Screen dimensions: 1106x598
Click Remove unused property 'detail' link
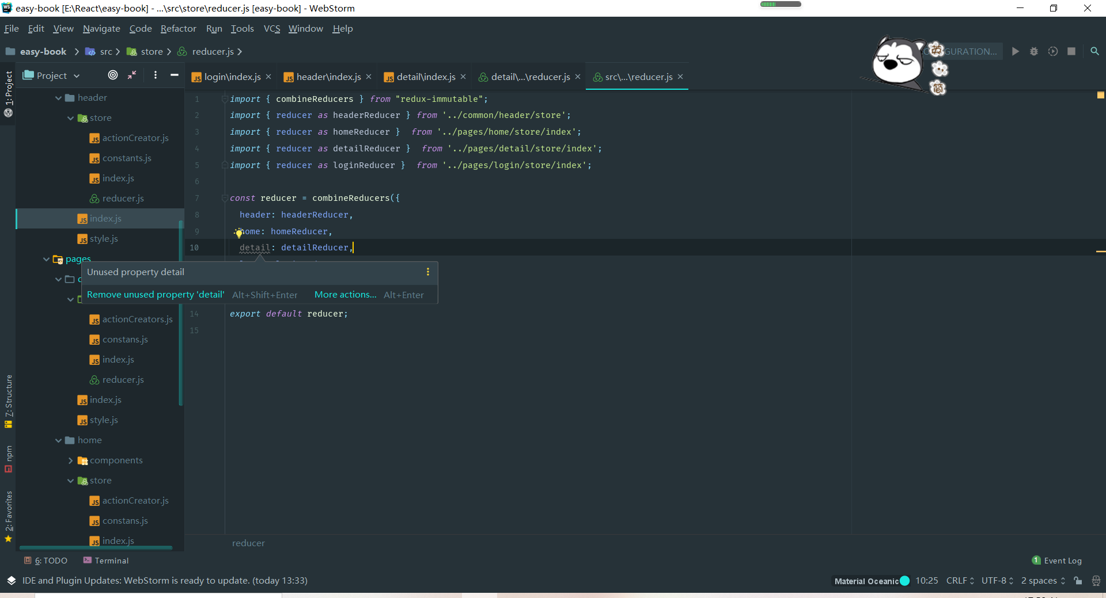(156, 295)
